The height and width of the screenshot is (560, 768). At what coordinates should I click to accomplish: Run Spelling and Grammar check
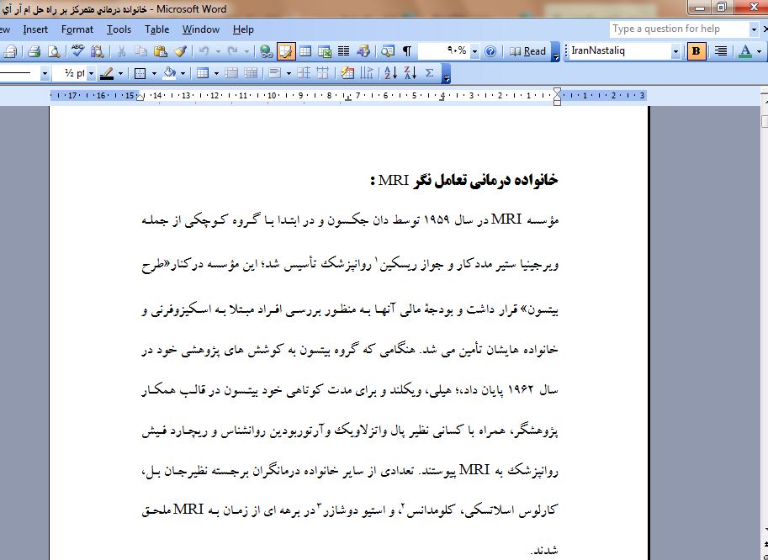coord(77,51)
